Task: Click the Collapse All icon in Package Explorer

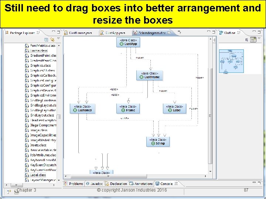Action: pyautogui.click(x=46, y=40)
